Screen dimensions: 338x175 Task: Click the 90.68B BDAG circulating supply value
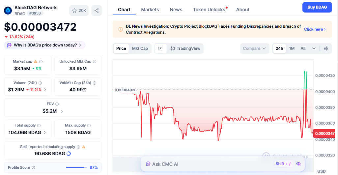[x=50, y=154]
